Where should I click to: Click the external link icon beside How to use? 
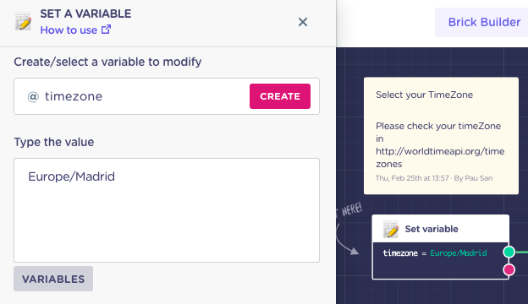click(106, 30)
